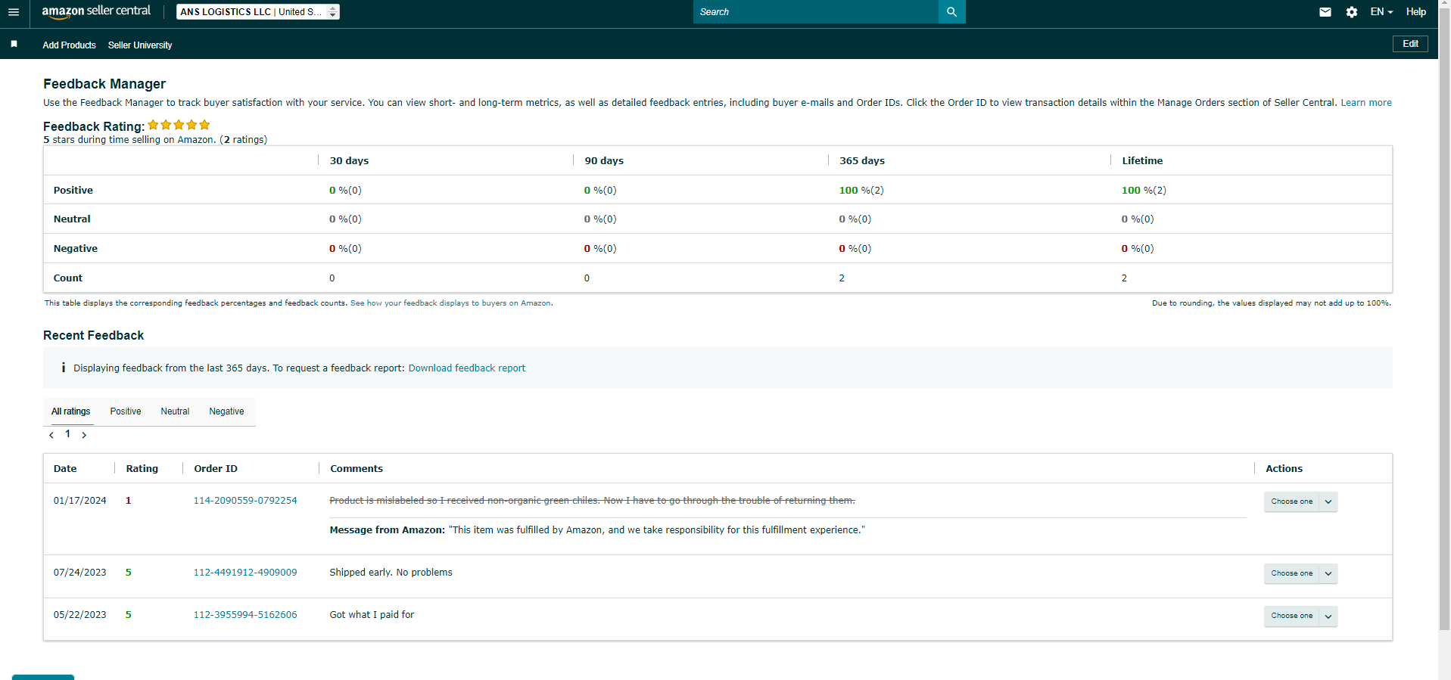Click Download feedback report link
Image resolution: width=1451 pixels, height=680 pixels.
click(466, 368)
